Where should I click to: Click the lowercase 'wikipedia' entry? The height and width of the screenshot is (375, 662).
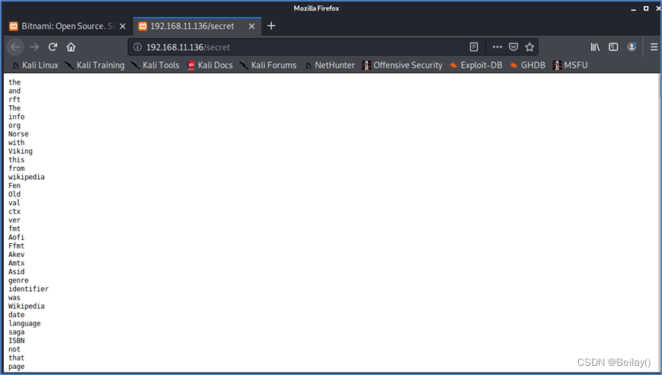[26, 177]
